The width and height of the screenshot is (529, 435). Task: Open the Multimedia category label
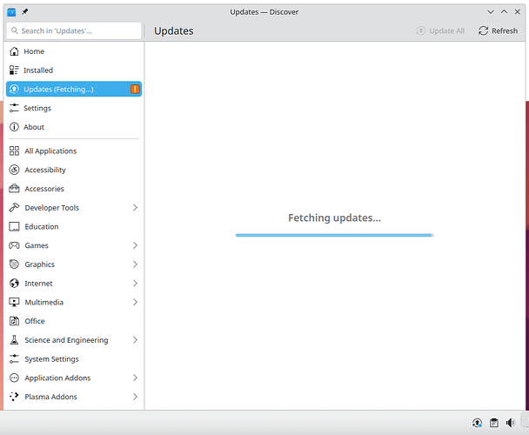(44, 302)
